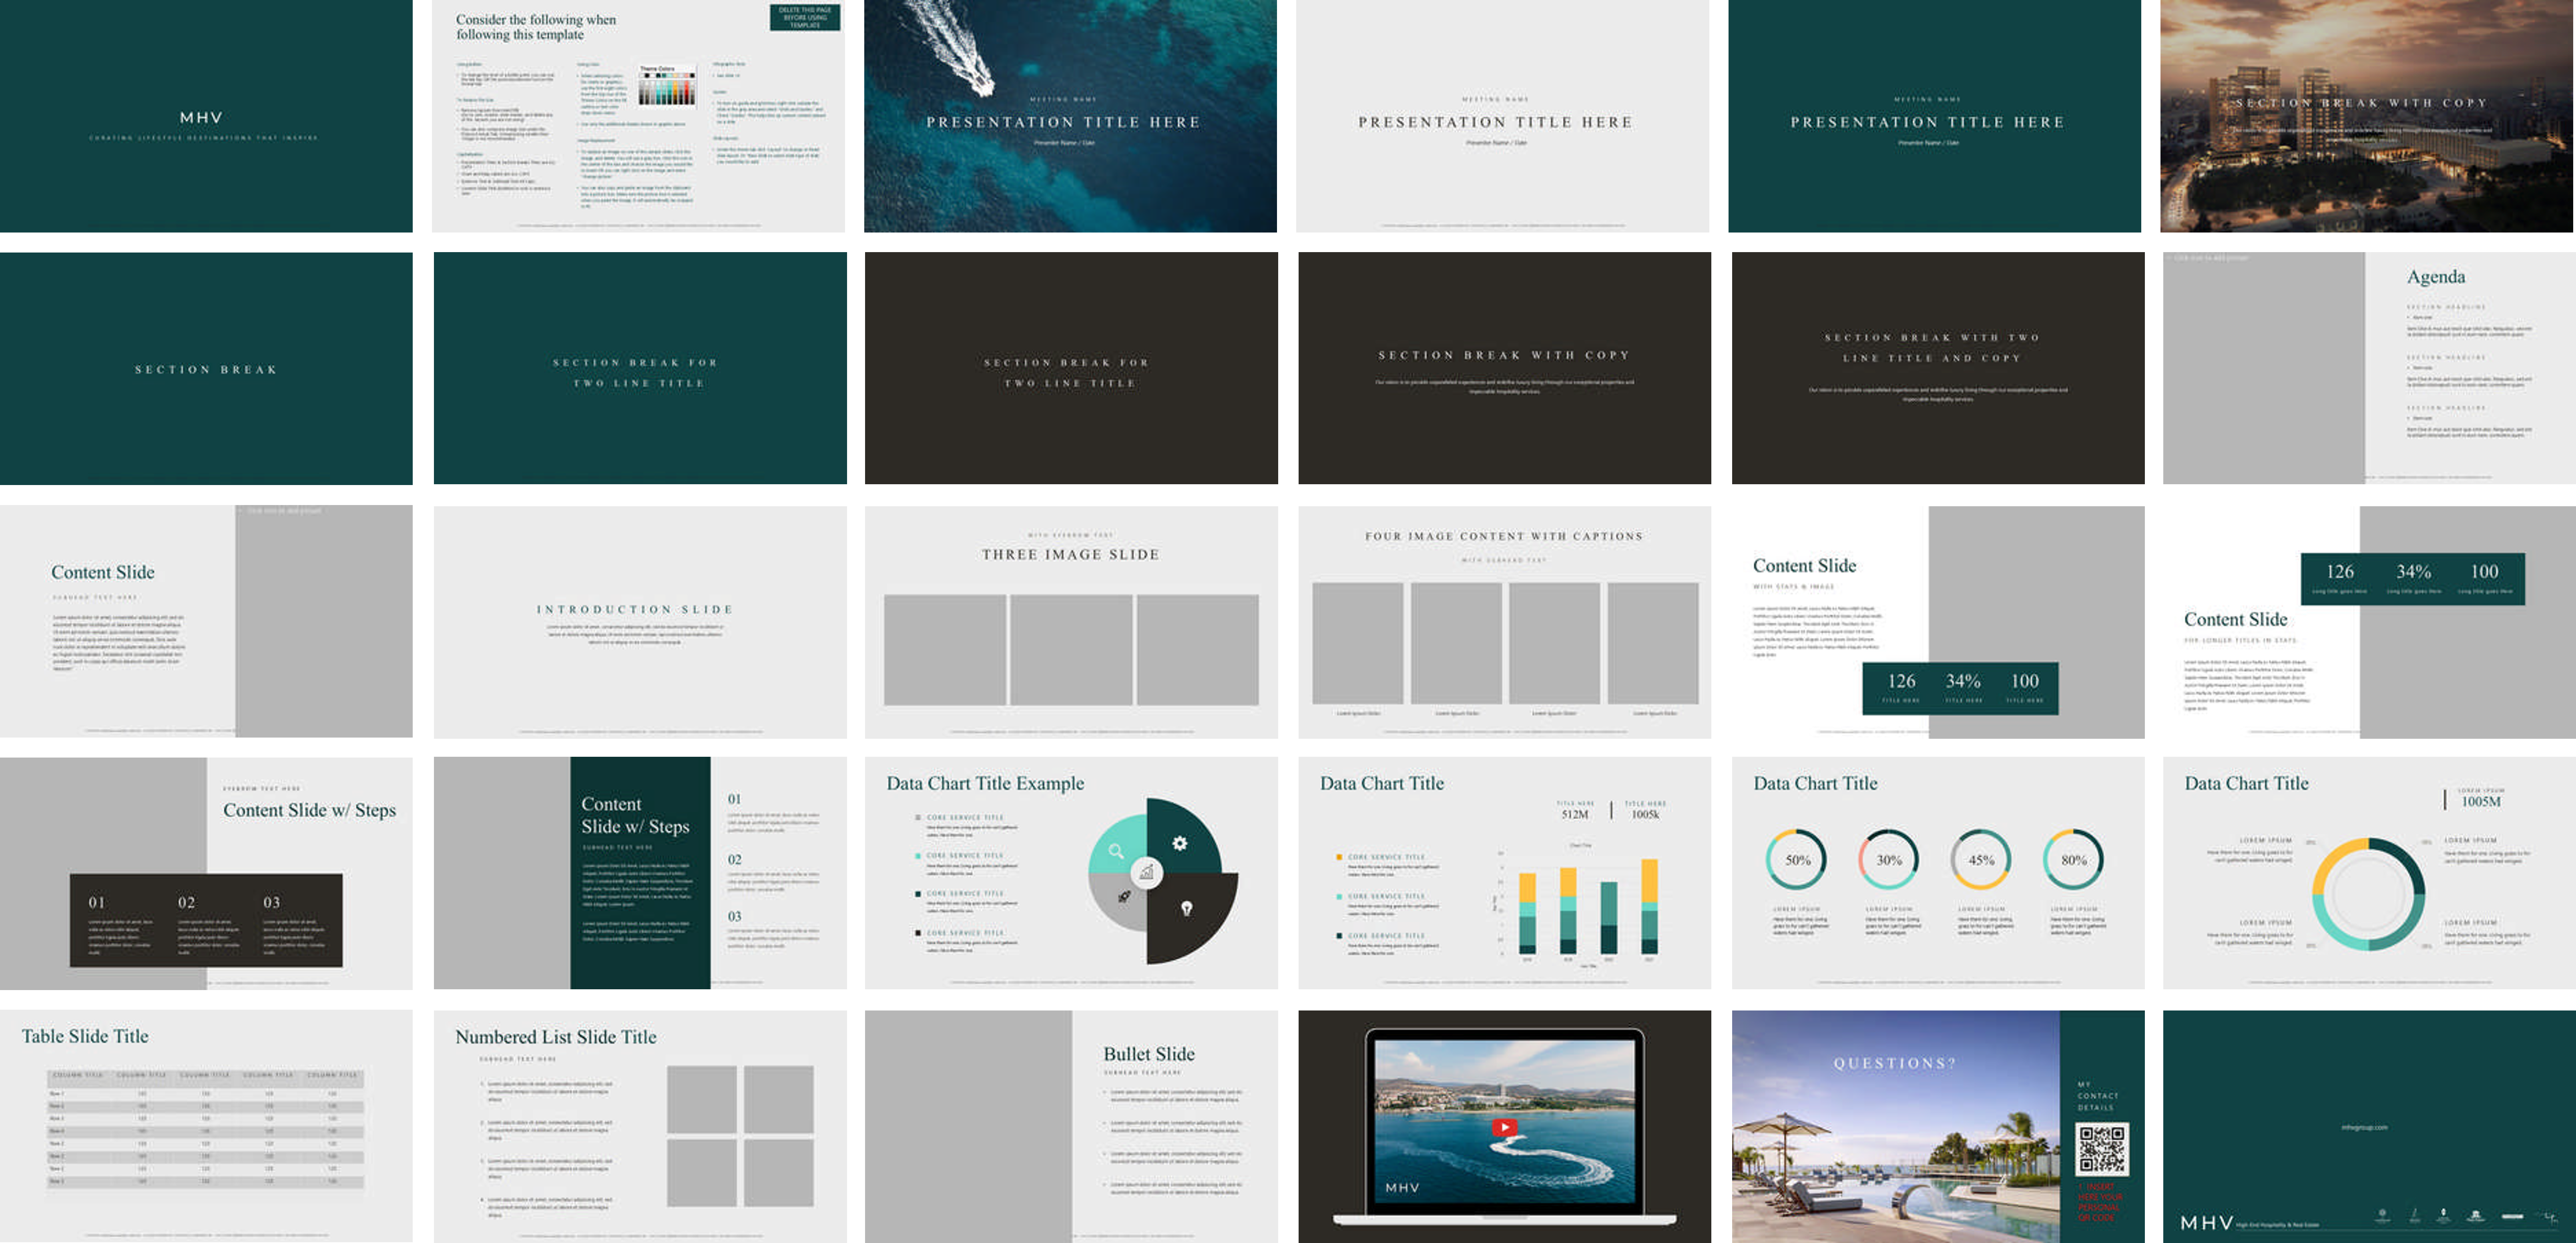This screenshot has height=1243, width=2576.
Task: Click step '01' in the dark steps box
Action: pyautogui.click(x=96, y=902)
